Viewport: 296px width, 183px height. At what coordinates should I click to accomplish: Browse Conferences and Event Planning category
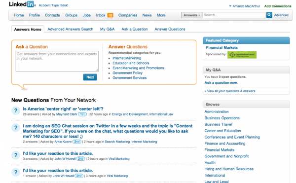tap(232, 137)
